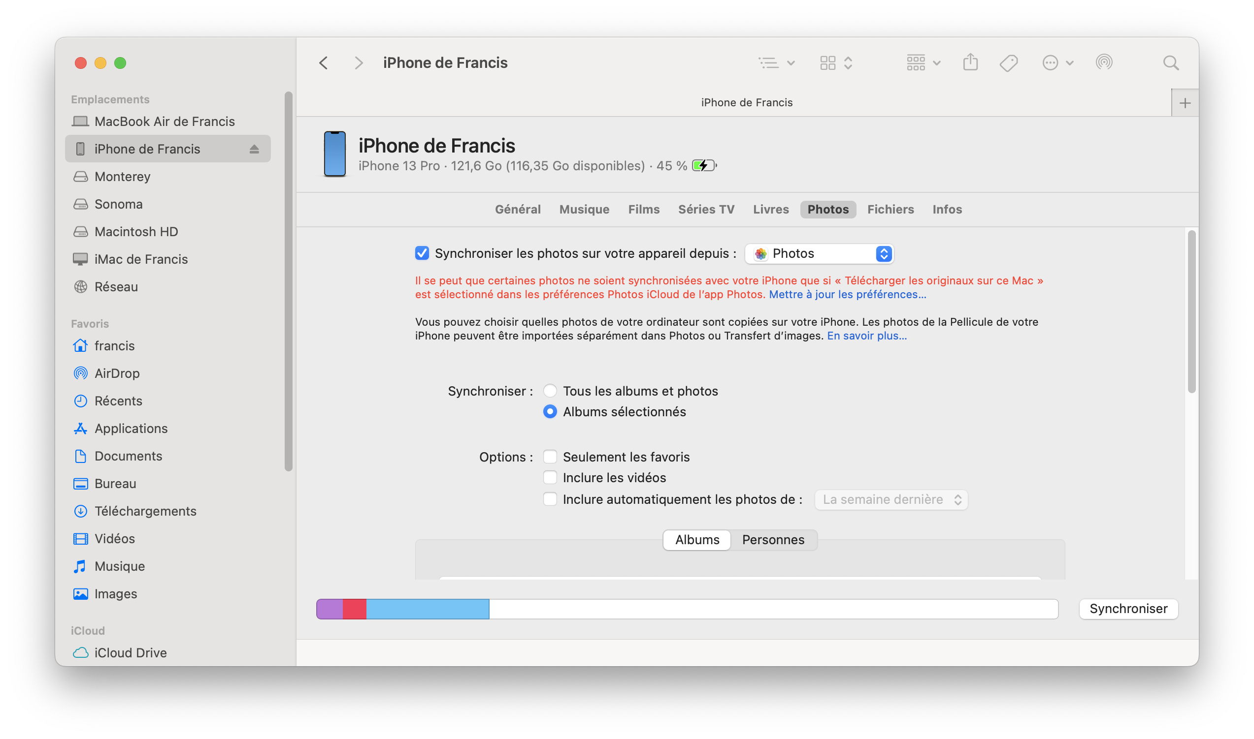Select Tous les albums et photos
Viewport: 1254px width, 739px height.
pos(550,391)
